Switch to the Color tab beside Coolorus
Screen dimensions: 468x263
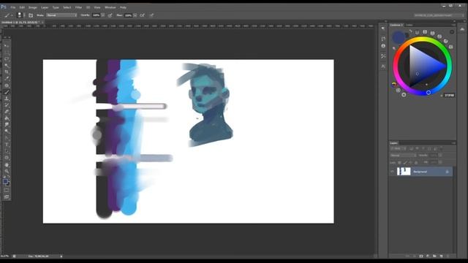tap(409, 25)
